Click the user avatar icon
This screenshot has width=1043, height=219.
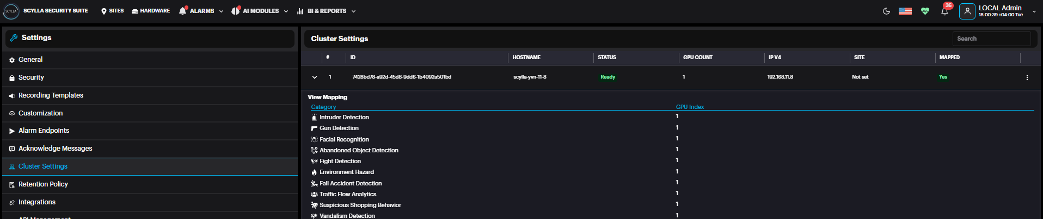coord(967,11)
